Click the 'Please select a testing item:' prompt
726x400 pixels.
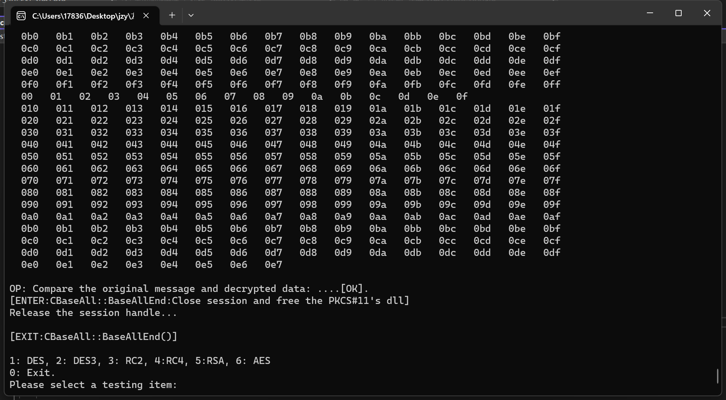click(93, 385)
